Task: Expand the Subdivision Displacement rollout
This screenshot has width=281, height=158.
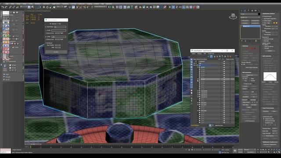Action: 270,142
